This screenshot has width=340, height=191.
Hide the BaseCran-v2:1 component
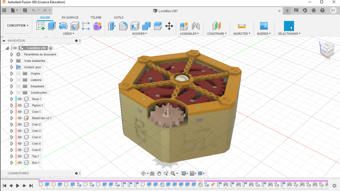(19, 118)
